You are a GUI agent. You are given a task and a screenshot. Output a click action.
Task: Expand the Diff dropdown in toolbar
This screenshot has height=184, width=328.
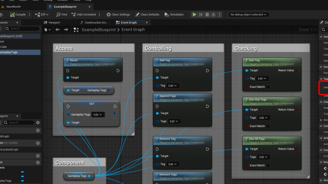(42, 15)
